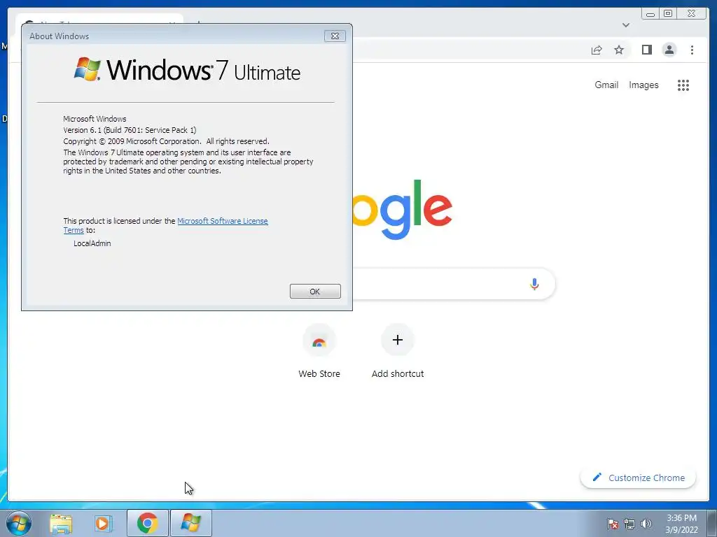Close the About Windows dialog

tap(335, 36)
